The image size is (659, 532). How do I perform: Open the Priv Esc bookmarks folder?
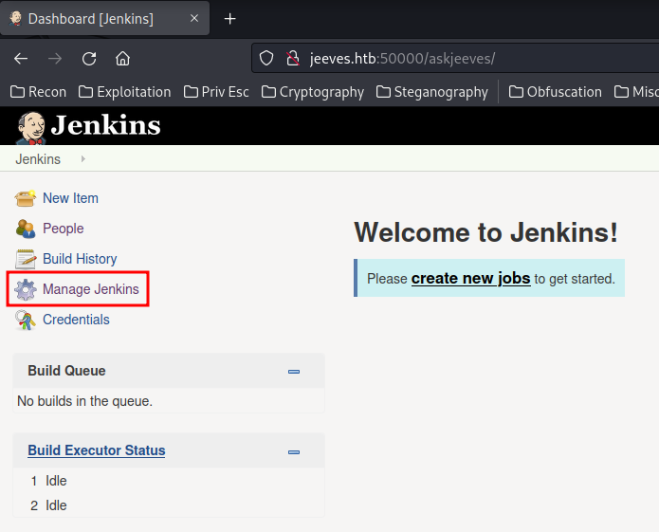click(x=216, y=92)
